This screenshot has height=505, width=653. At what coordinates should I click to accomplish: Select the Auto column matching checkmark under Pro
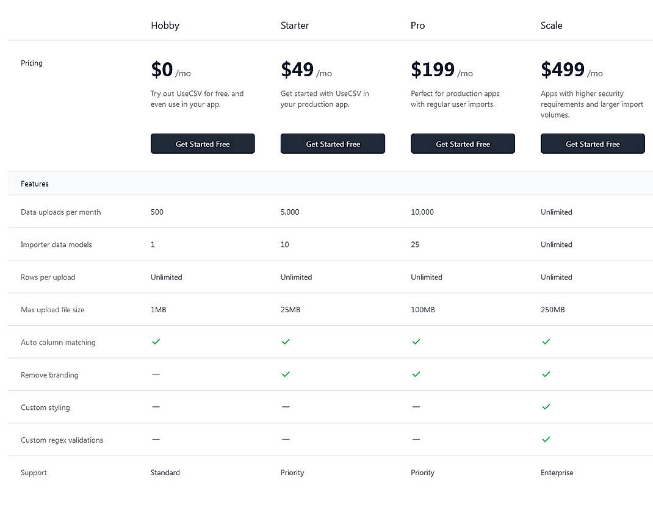[x=416, y=342]
